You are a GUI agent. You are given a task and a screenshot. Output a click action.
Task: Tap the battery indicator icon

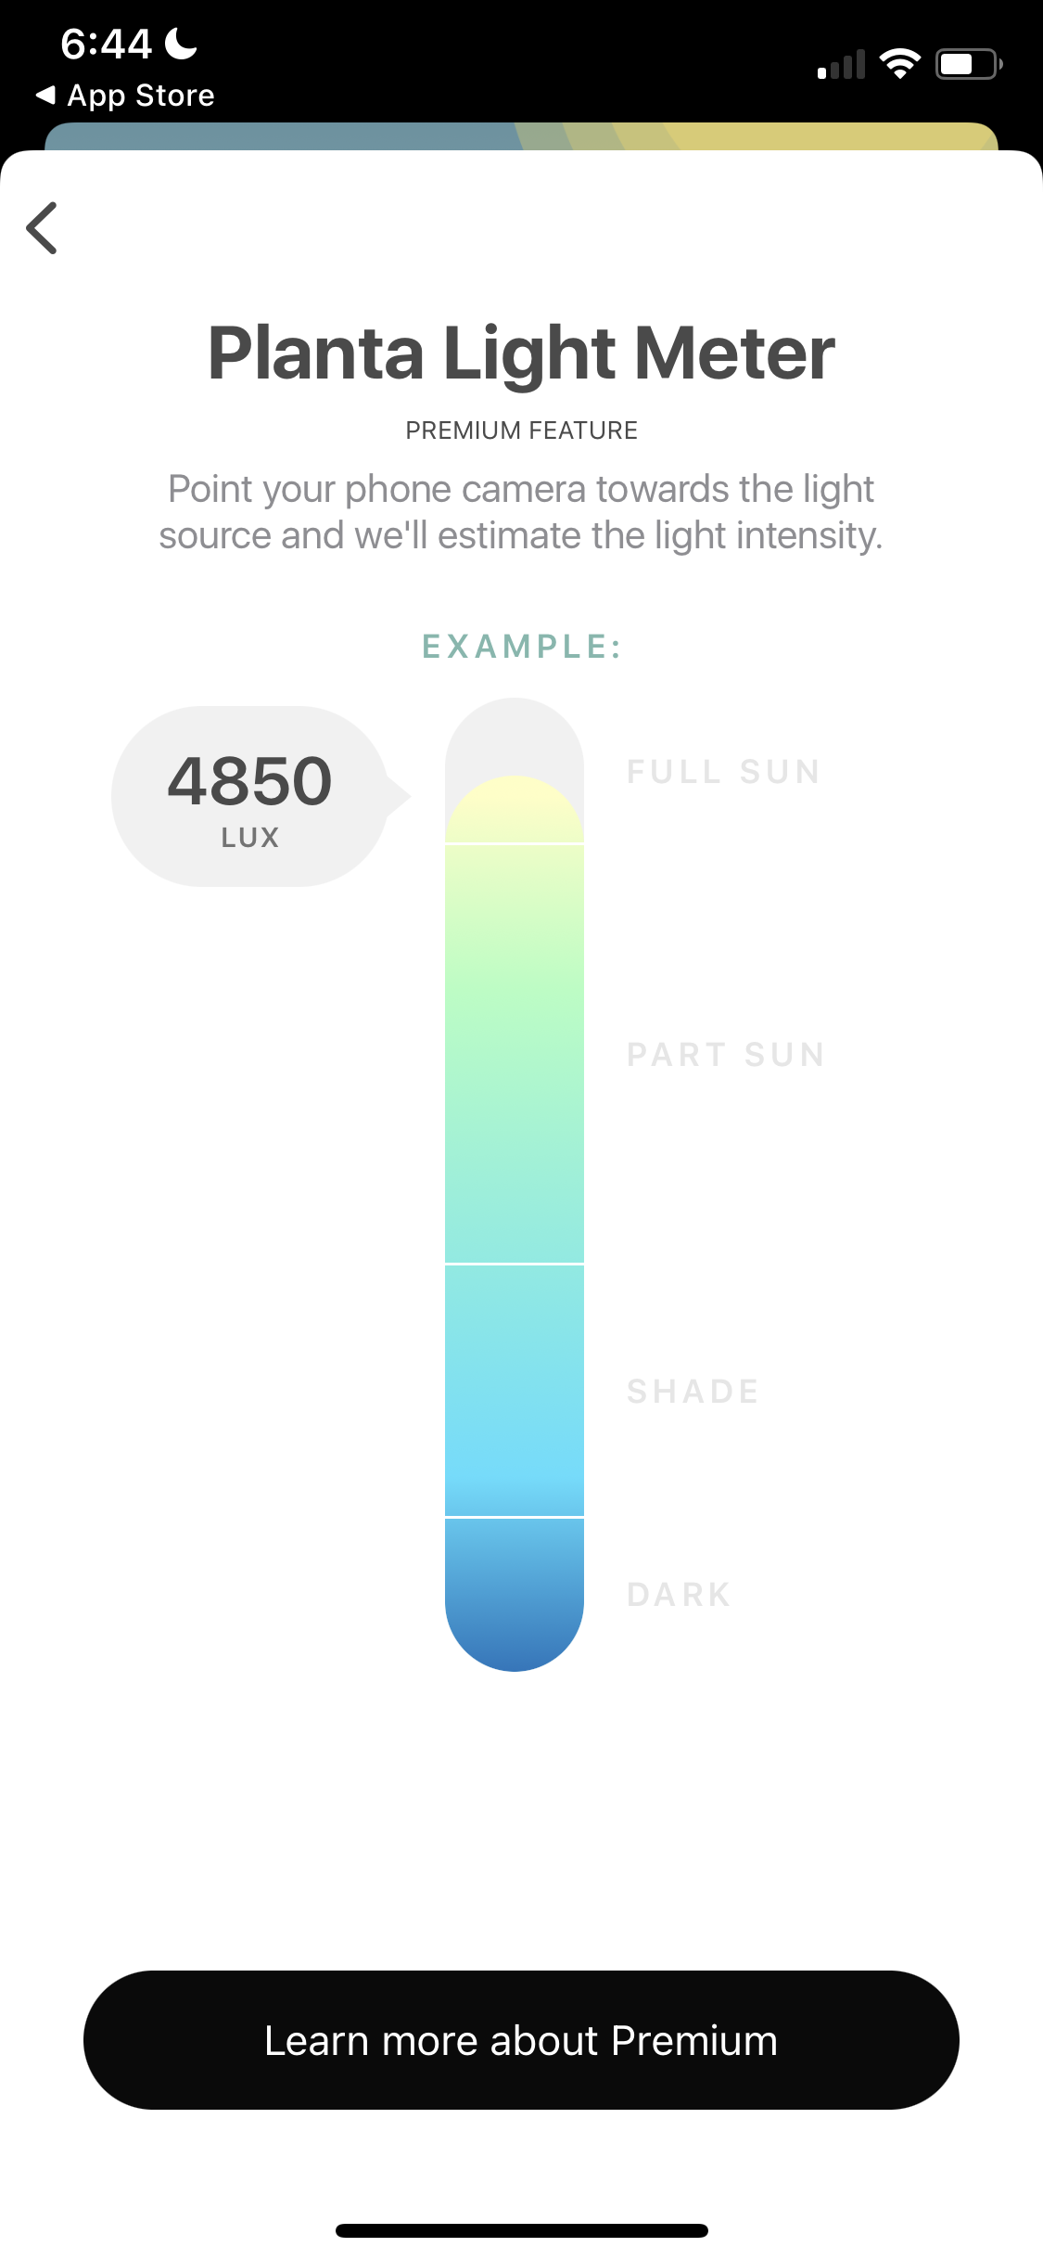967,64
